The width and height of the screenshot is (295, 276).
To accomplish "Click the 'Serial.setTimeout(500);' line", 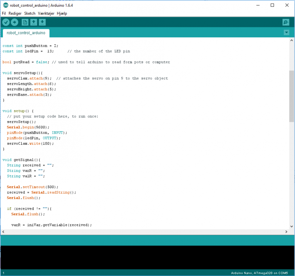I will coord(32,187).
